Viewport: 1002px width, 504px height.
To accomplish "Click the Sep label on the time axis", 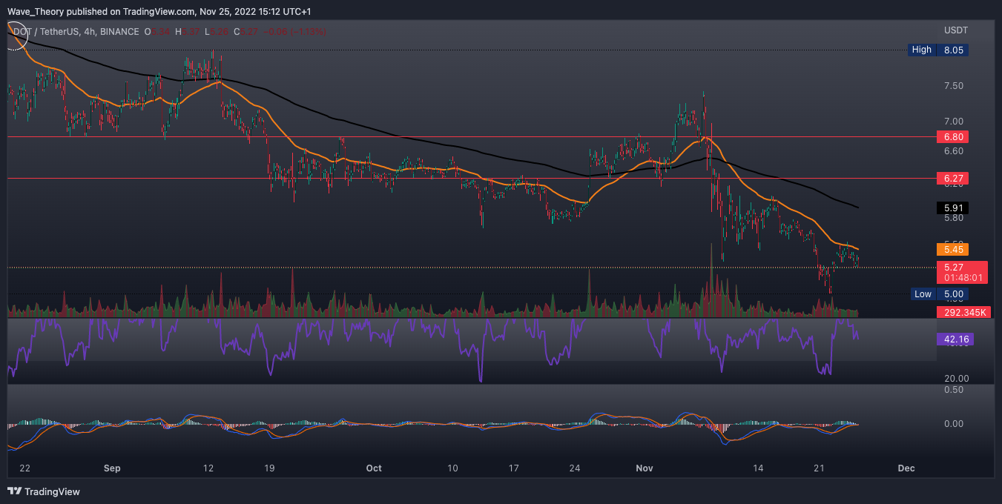I will click(x=112, y=468).
